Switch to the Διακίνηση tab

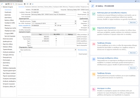[34, 7]
